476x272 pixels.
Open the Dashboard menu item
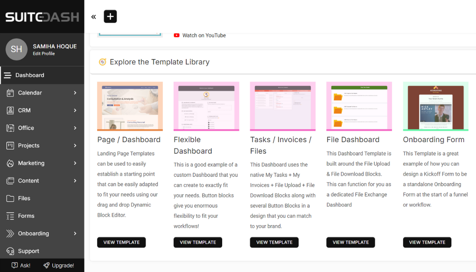point(30,75)
